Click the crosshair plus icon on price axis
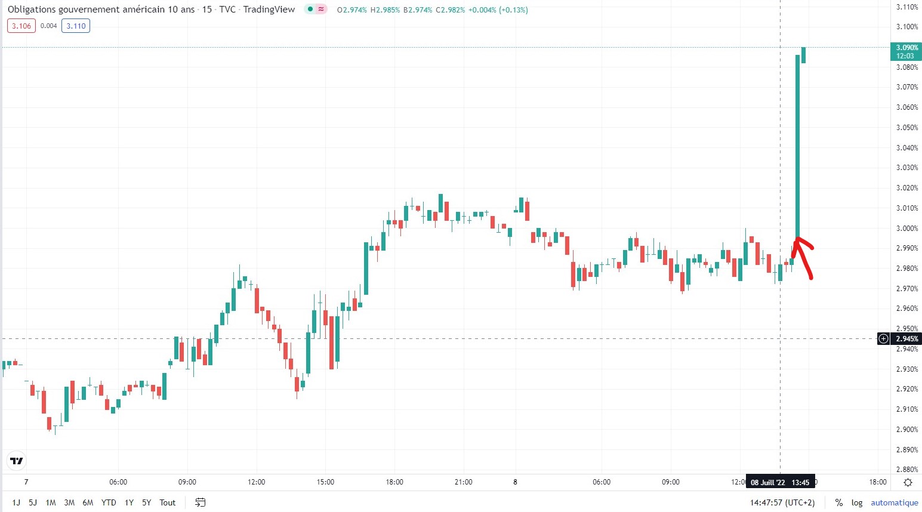Viewport: 922px width, 512px height. pos(883,339)
